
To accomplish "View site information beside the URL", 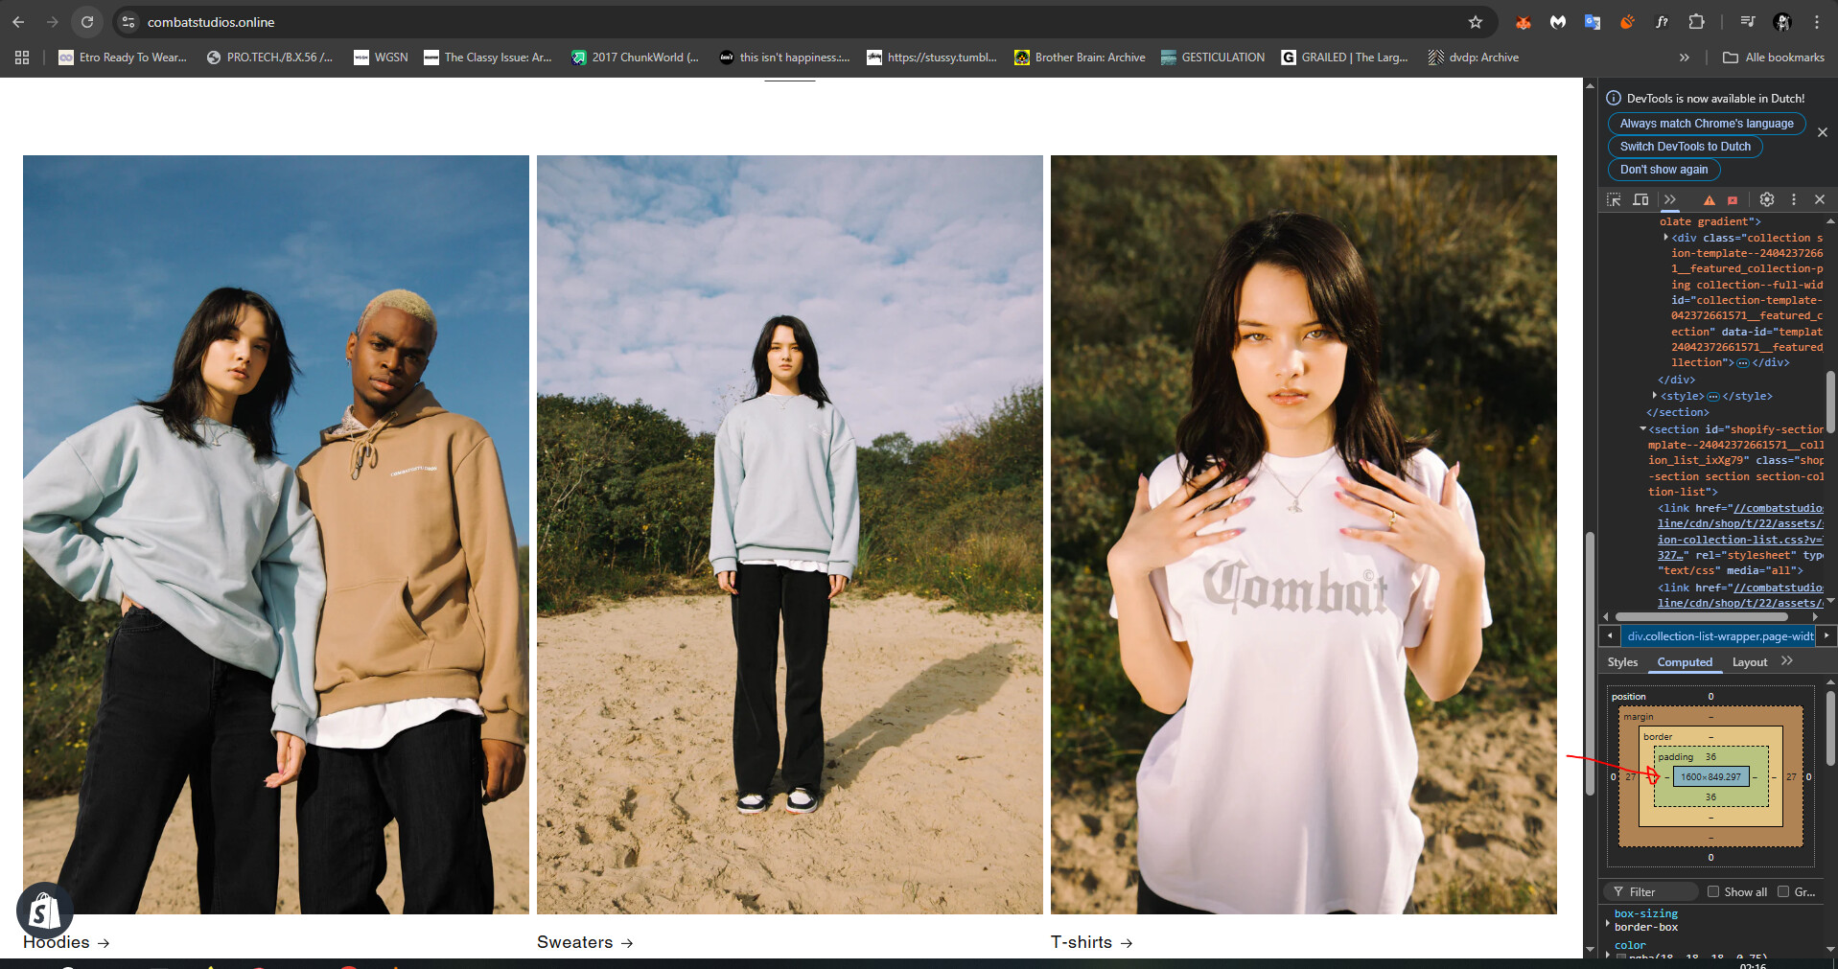I will (128, 22).
